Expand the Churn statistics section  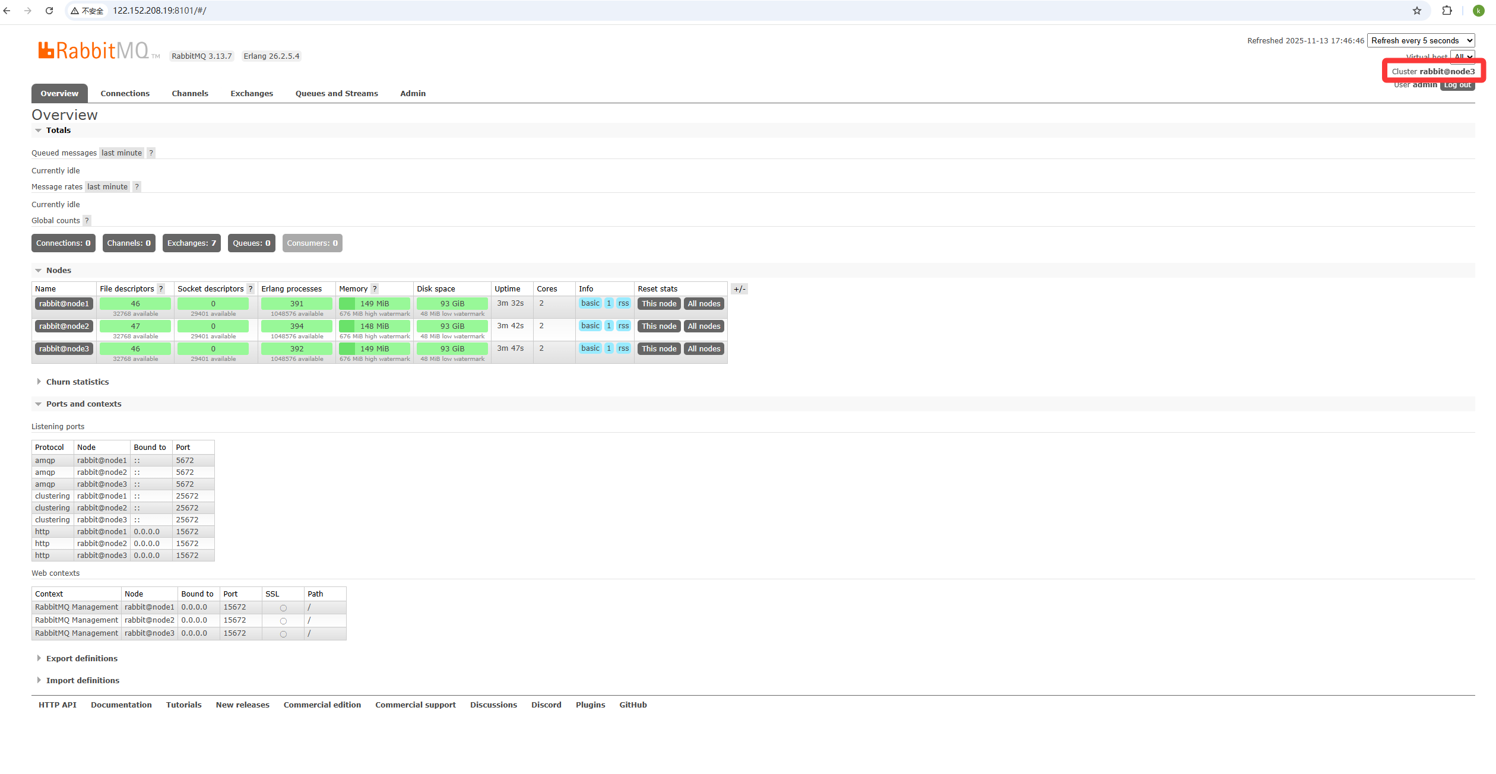[77, 382]
